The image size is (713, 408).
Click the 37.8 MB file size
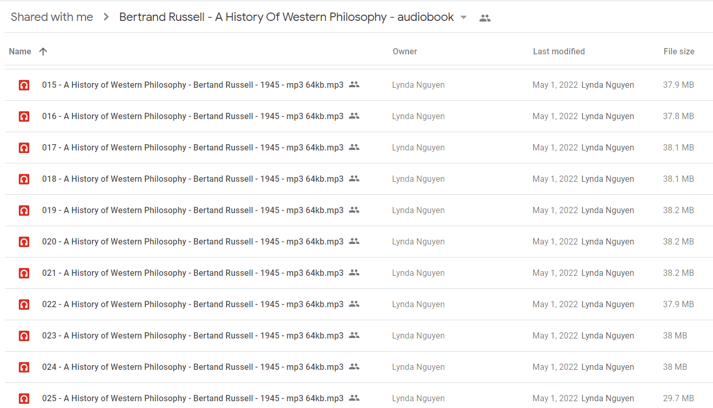point(679,116)
